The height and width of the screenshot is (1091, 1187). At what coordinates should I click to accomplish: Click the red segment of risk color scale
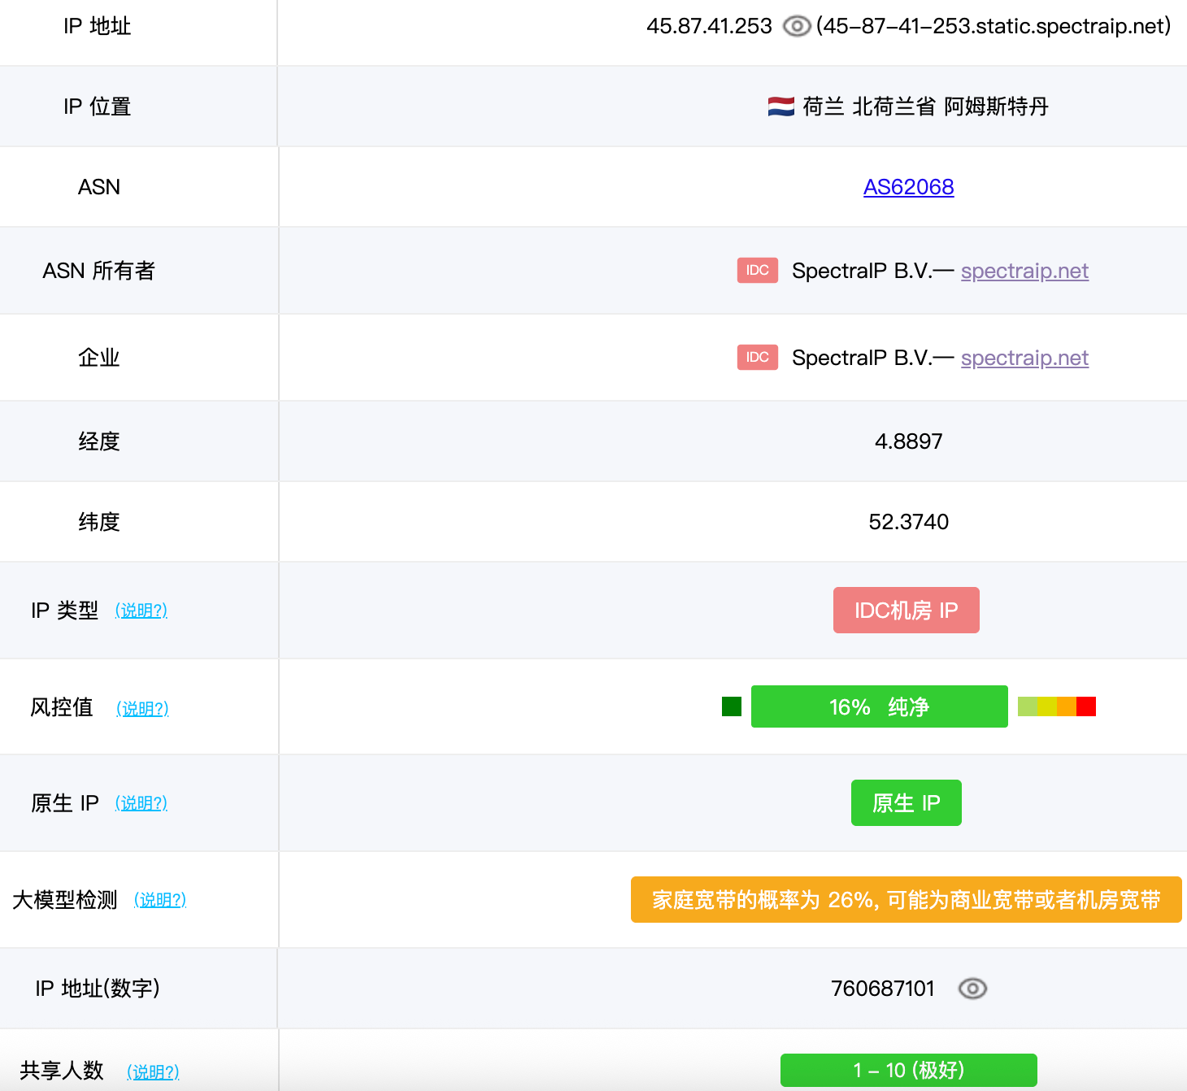click(x=1086, y=706)
